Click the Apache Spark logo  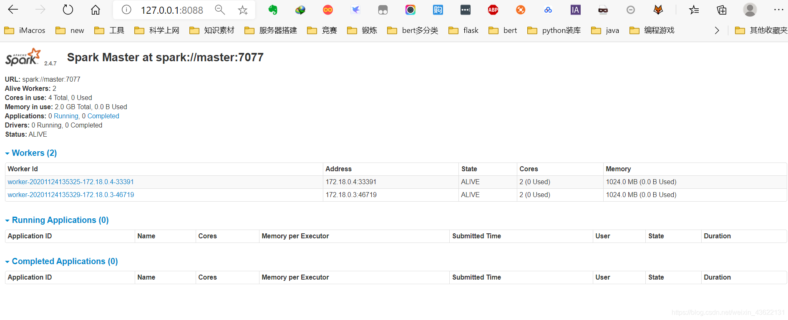[23, 57]
